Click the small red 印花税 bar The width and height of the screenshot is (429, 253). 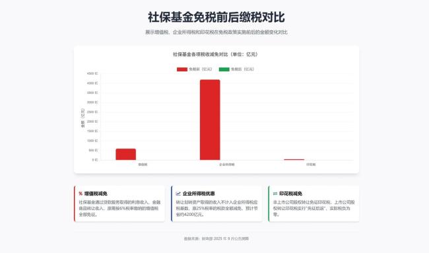pos(294,160)
